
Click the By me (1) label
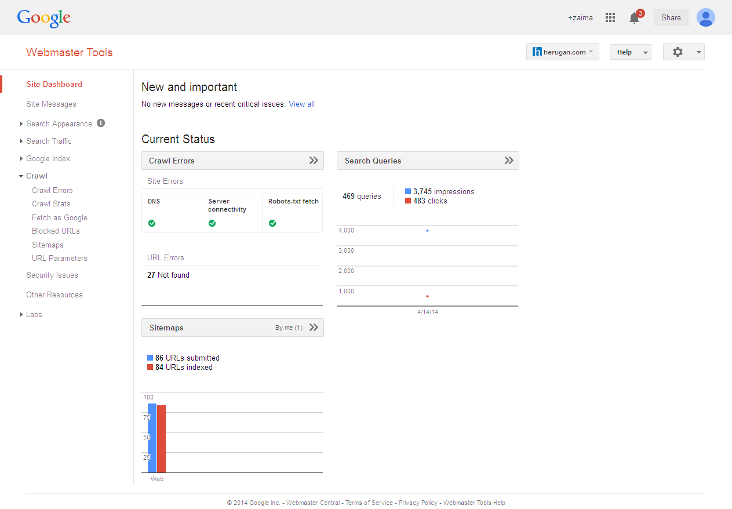[x=289, y=328]
